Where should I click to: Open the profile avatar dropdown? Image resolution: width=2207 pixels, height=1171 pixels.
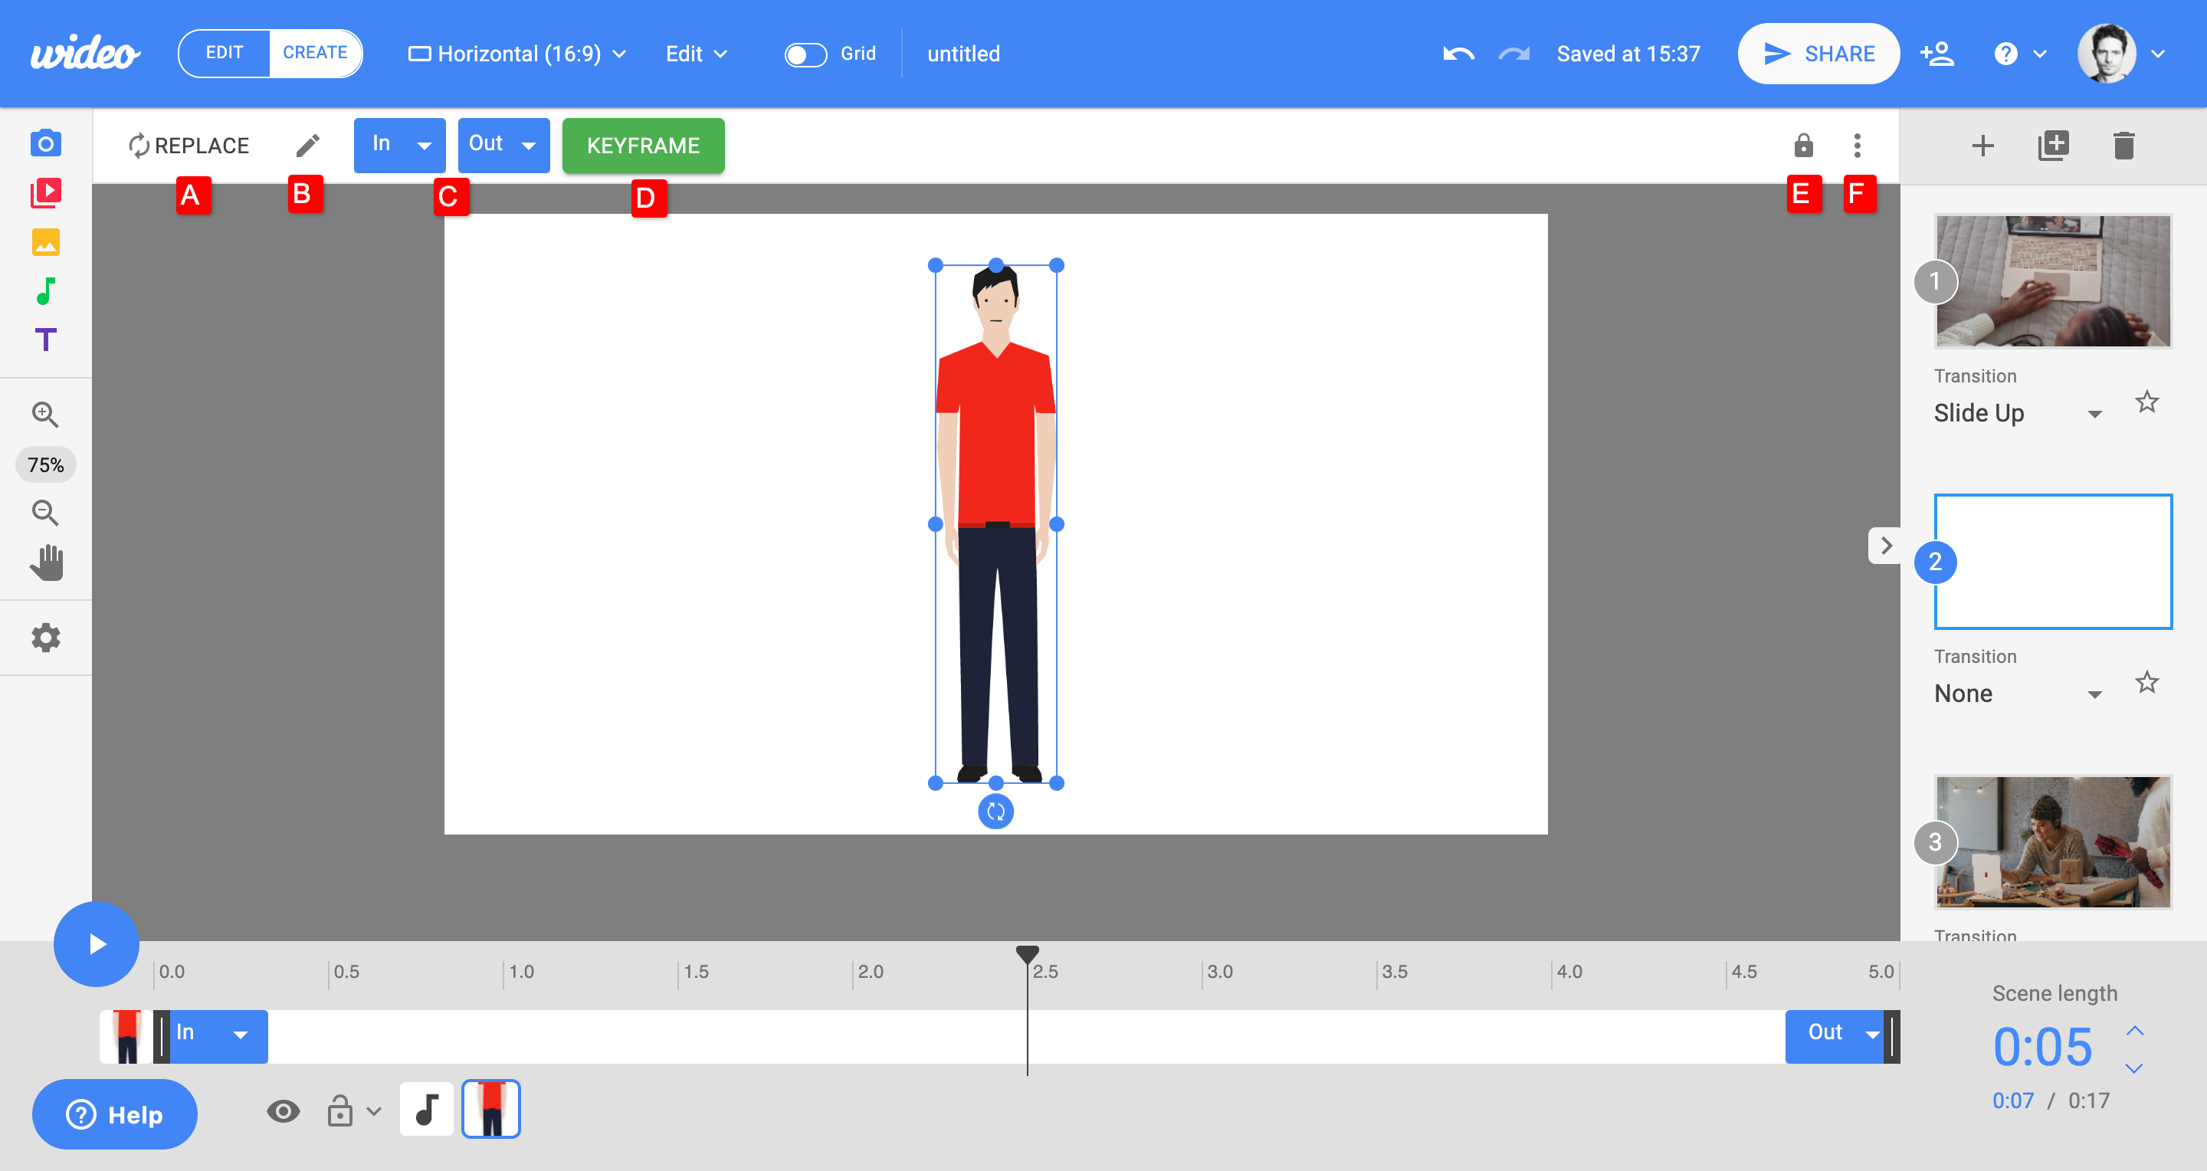point(2121,54)
